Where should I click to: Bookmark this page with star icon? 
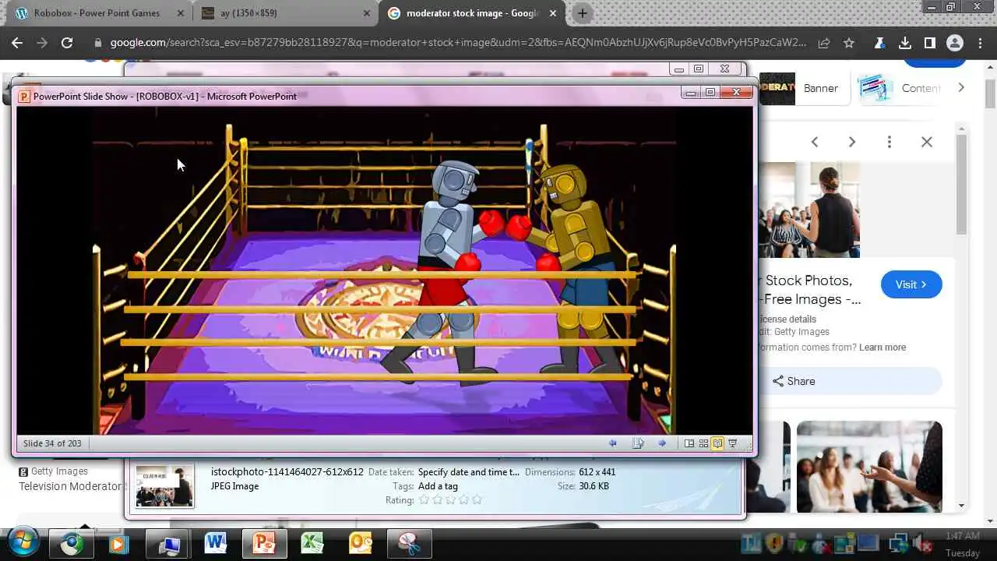click(849, 43)
